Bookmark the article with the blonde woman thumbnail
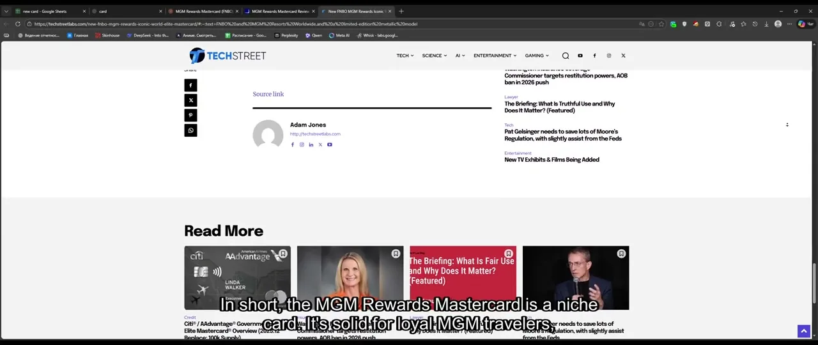 (x=396, y=254)
